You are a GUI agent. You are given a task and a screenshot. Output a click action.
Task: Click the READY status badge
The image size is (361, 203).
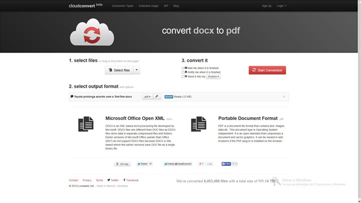tap(168, 97)
